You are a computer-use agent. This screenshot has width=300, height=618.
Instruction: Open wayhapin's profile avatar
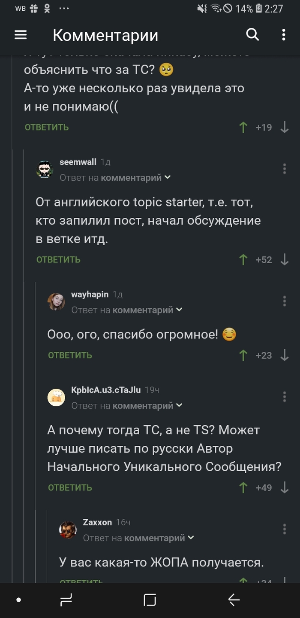56,302
